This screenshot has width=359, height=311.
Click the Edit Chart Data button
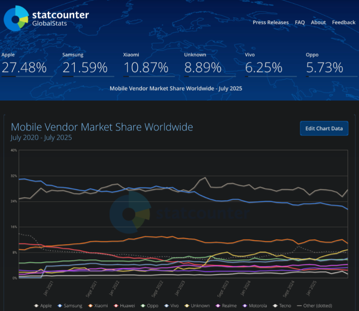324,128
